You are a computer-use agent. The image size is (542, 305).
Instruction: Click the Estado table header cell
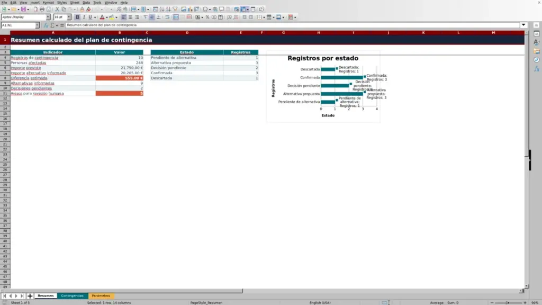(187, 52)
